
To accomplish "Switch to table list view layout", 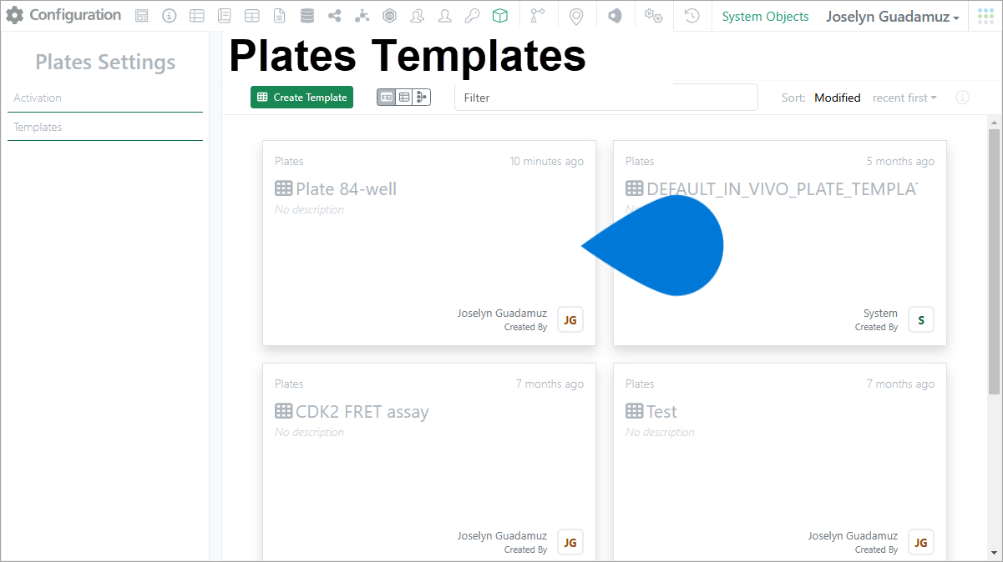I will pyautogui.click(x=404, y=98).
